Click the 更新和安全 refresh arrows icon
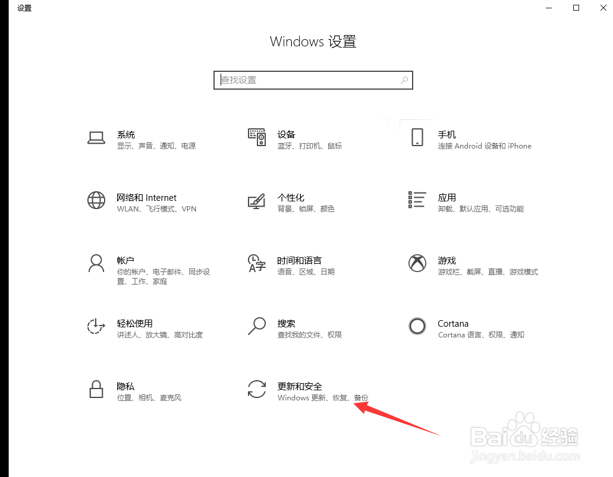Viewport: 613px width, 477px height. point(257,389)
